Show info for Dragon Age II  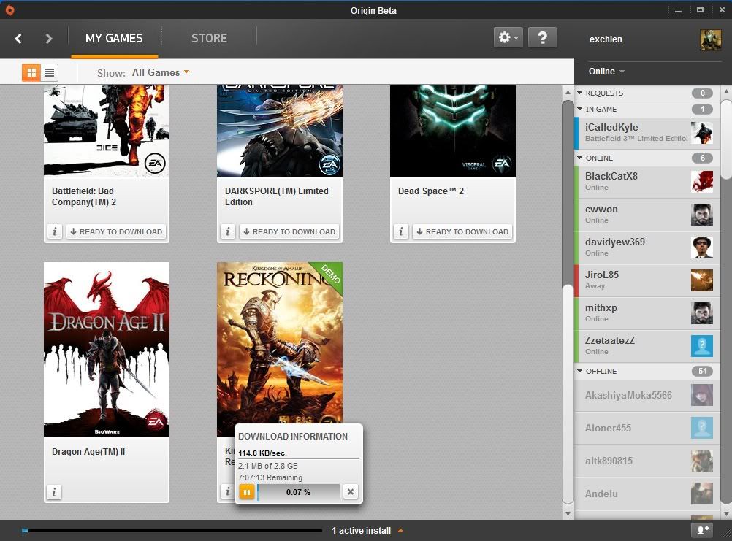click(54, 492)
